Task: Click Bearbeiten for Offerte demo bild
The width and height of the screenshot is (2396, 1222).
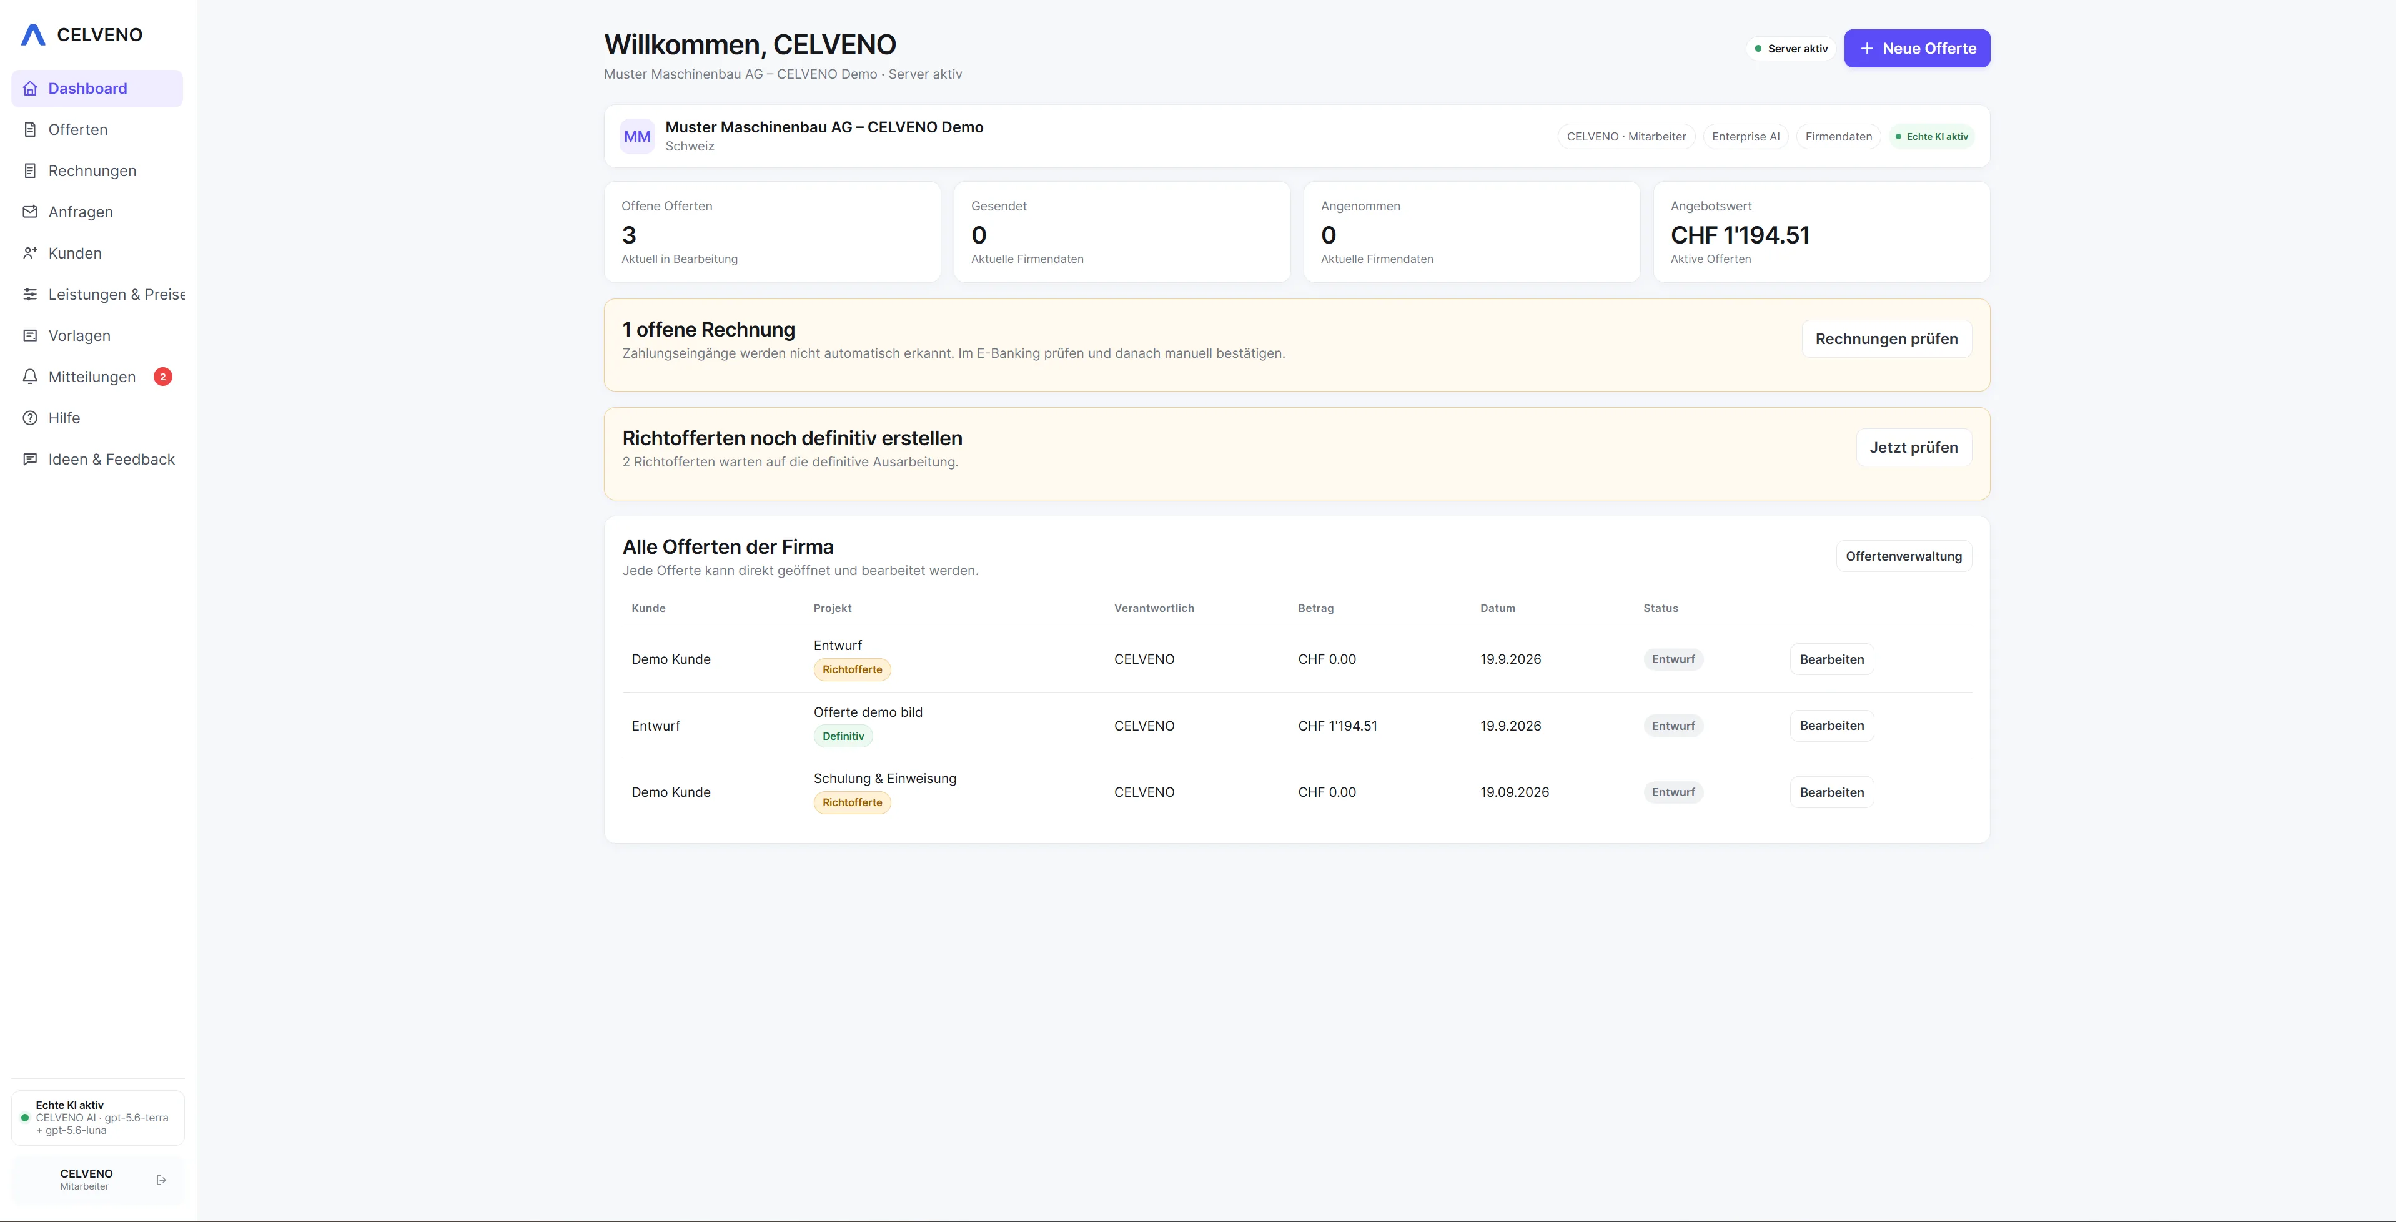Action: (x=1831, y=726)
